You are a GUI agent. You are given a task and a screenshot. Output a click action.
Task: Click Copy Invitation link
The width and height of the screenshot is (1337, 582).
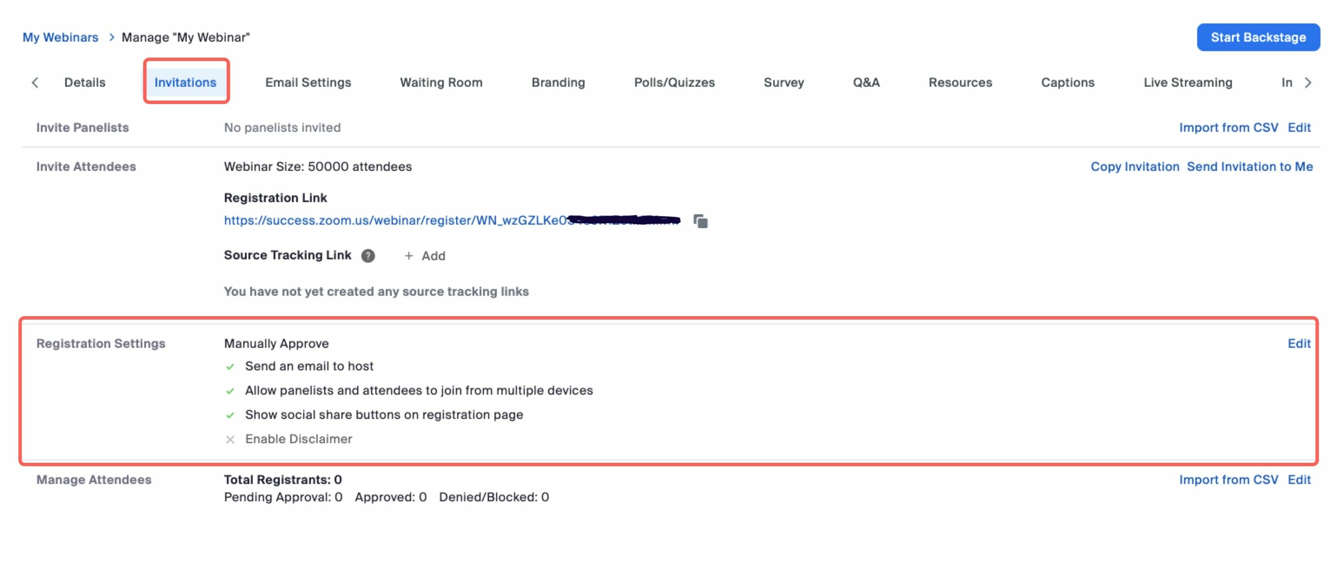(x=1134, y=167)
